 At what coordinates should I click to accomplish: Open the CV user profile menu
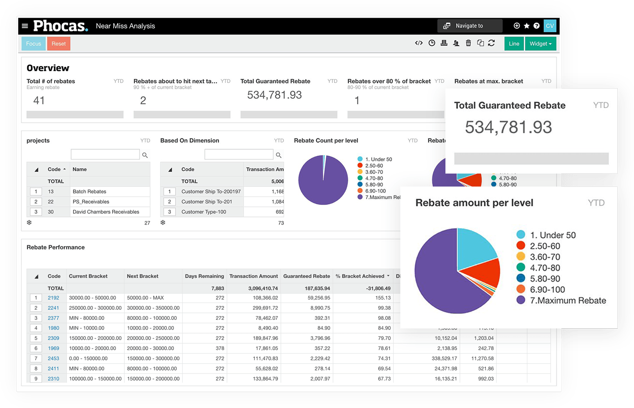(x=549, y=26)
